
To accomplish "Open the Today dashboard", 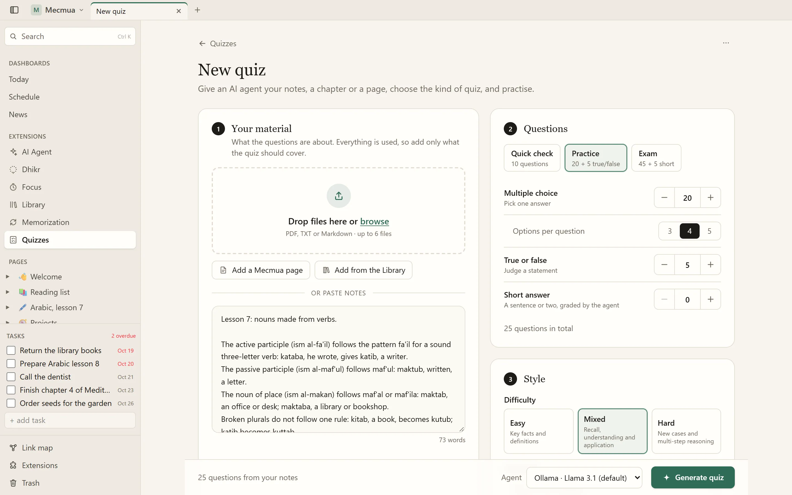I will pyautogui.click(x=70, y=79).
